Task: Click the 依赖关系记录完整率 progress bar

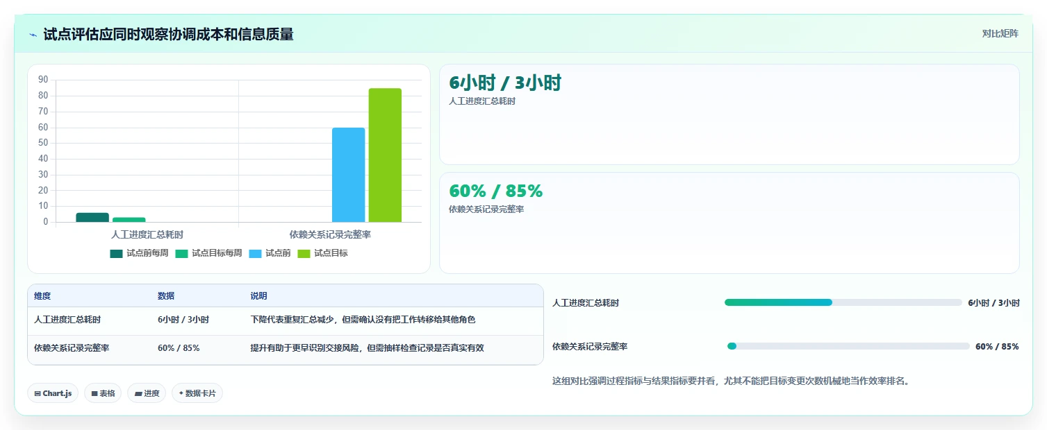Action: [848, 346]
